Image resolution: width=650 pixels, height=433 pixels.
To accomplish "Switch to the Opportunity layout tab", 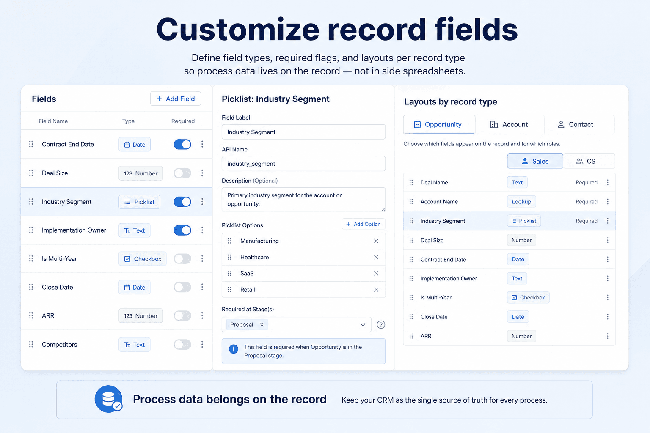I will pyautogui.click(x=439, y=124).
